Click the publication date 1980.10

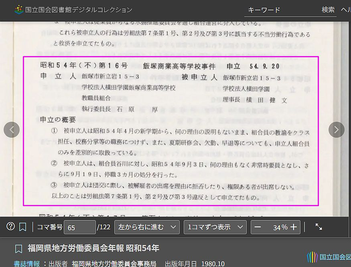pos(213,264)
